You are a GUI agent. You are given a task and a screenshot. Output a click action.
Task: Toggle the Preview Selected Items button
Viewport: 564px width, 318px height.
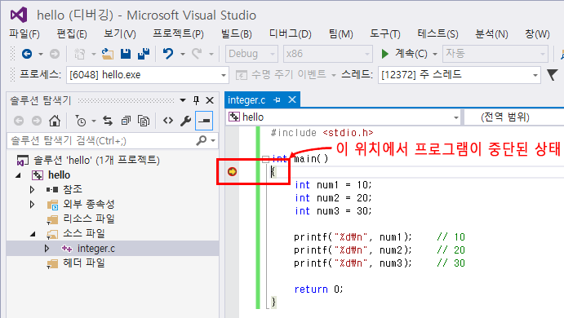(204, 121)
